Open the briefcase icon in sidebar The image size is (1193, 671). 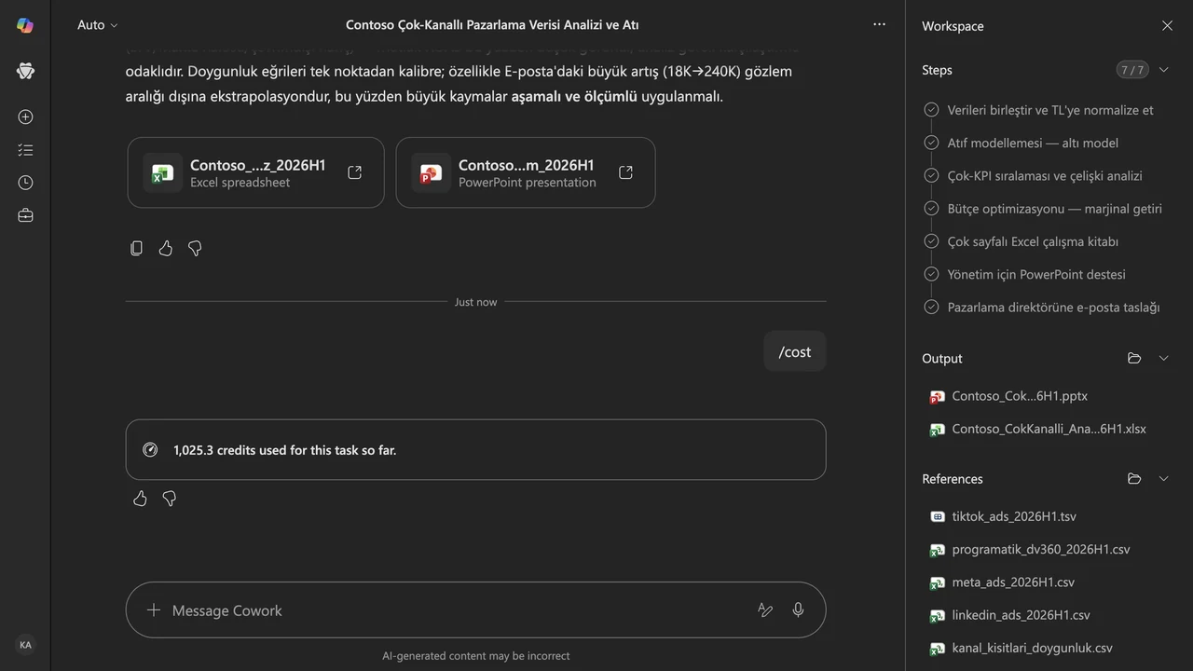click(x=25, y=215)
